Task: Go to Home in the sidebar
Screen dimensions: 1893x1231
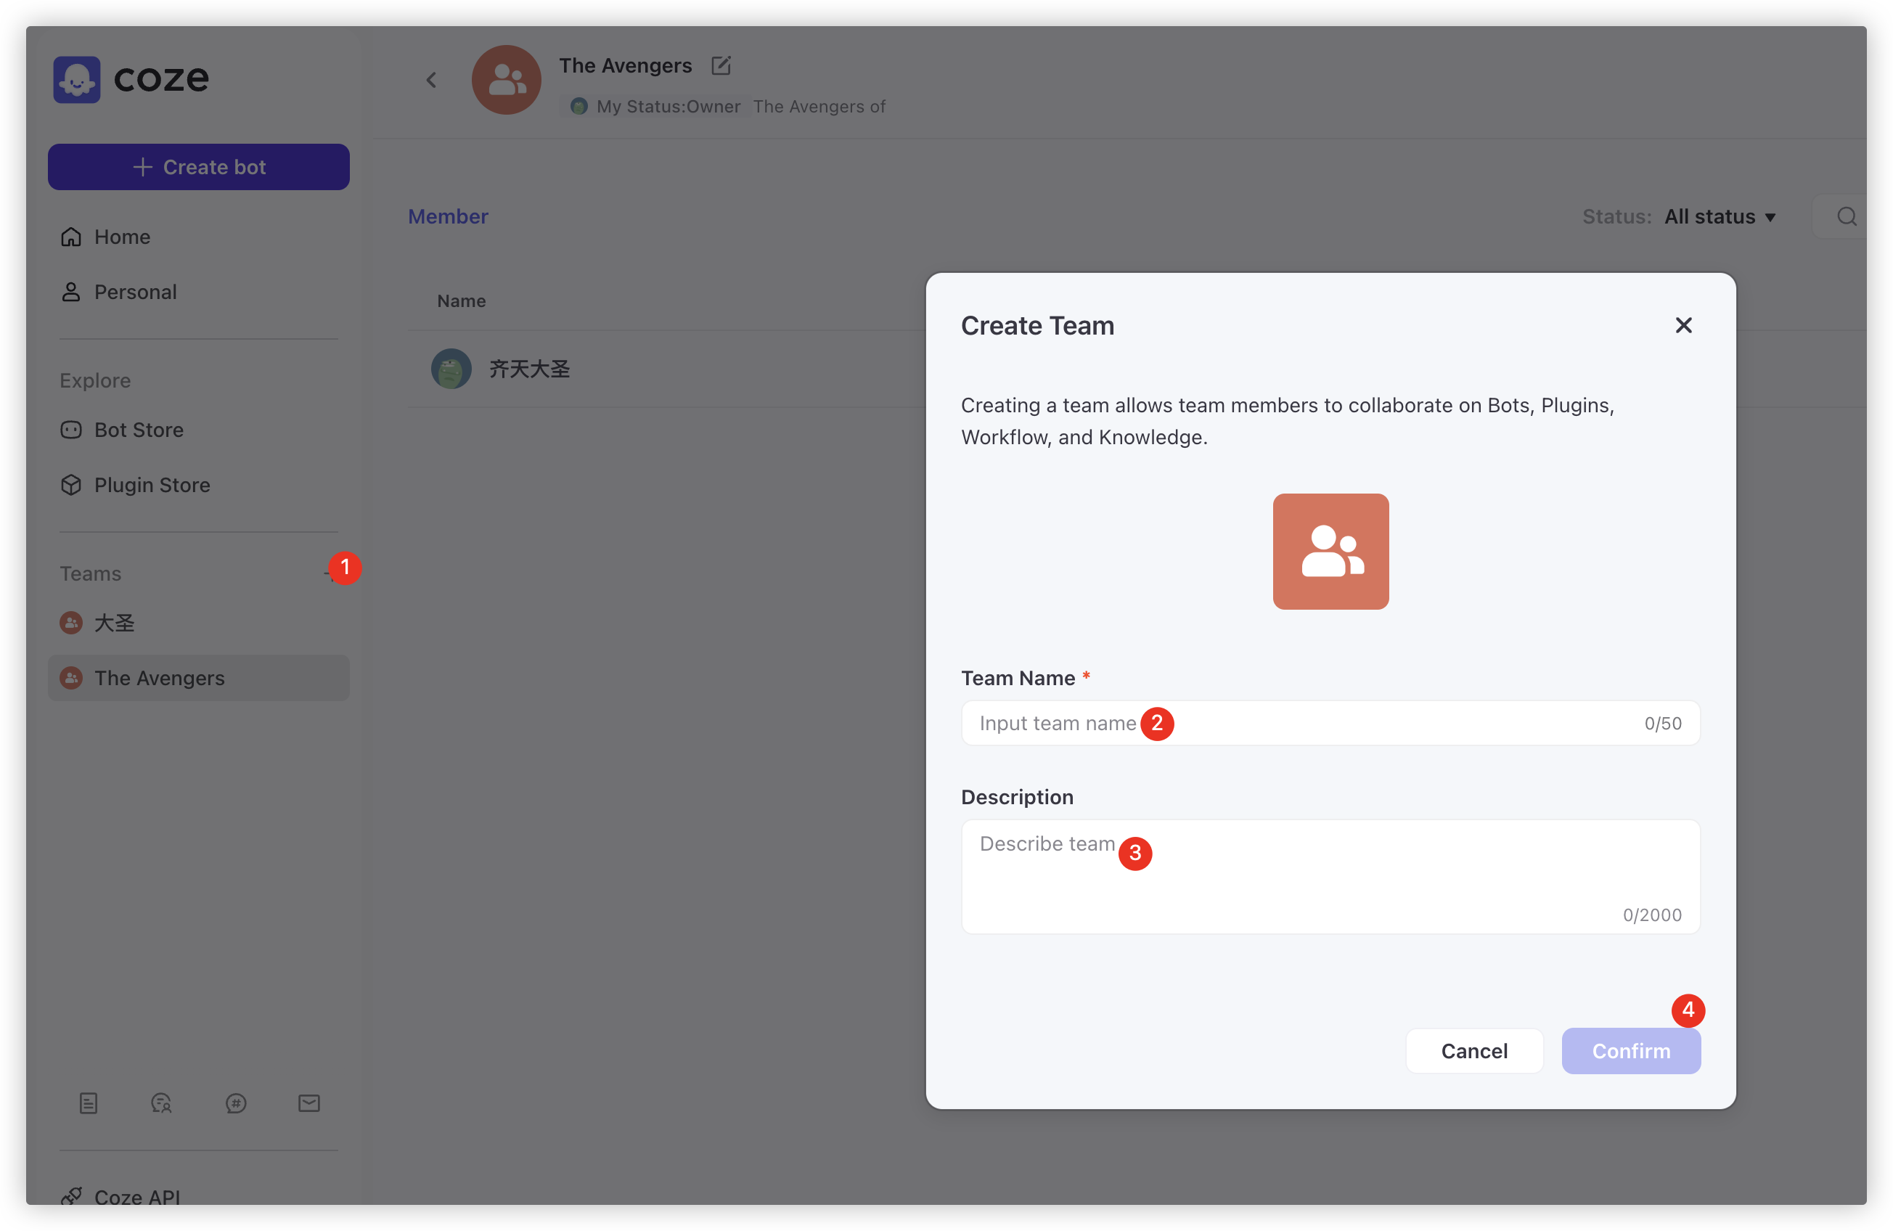Action: (122, 236)
